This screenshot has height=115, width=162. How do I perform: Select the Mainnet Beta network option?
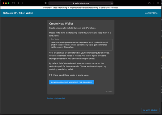[151, 13]
